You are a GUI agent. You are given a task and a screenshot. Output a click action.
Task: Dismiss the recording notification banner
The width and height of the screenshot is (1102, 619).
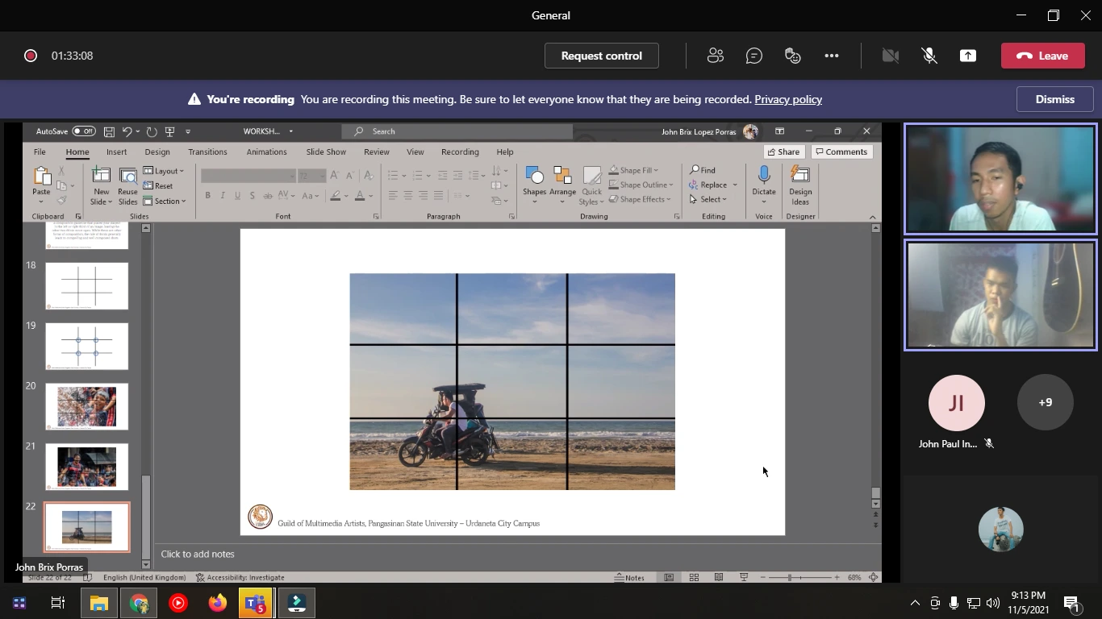[1054, 99]
